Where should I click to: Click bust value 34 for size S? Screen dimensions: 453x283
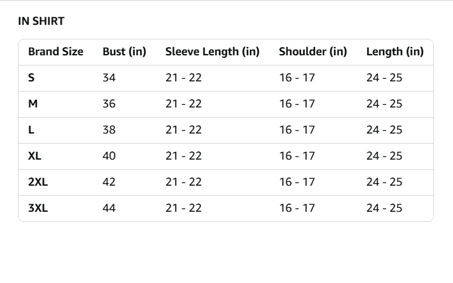coord(109,78)
